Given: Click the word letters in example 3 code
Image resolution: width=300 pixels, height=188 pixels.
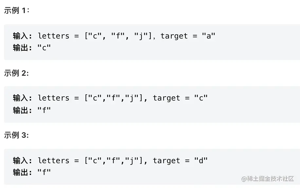Looking at the screenshot, I should pyautogui.click(x=53, y=160).
